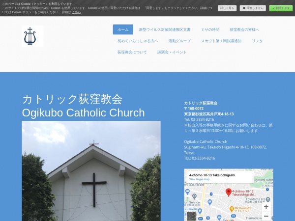Toggle satellite view thumbnail on map

[x=191, y=216]
